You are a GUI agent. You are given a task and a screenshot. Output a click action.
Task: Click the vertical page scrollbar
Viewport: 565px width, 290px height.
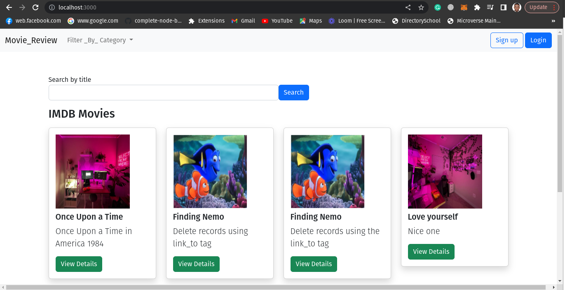[x=560, y=113]
